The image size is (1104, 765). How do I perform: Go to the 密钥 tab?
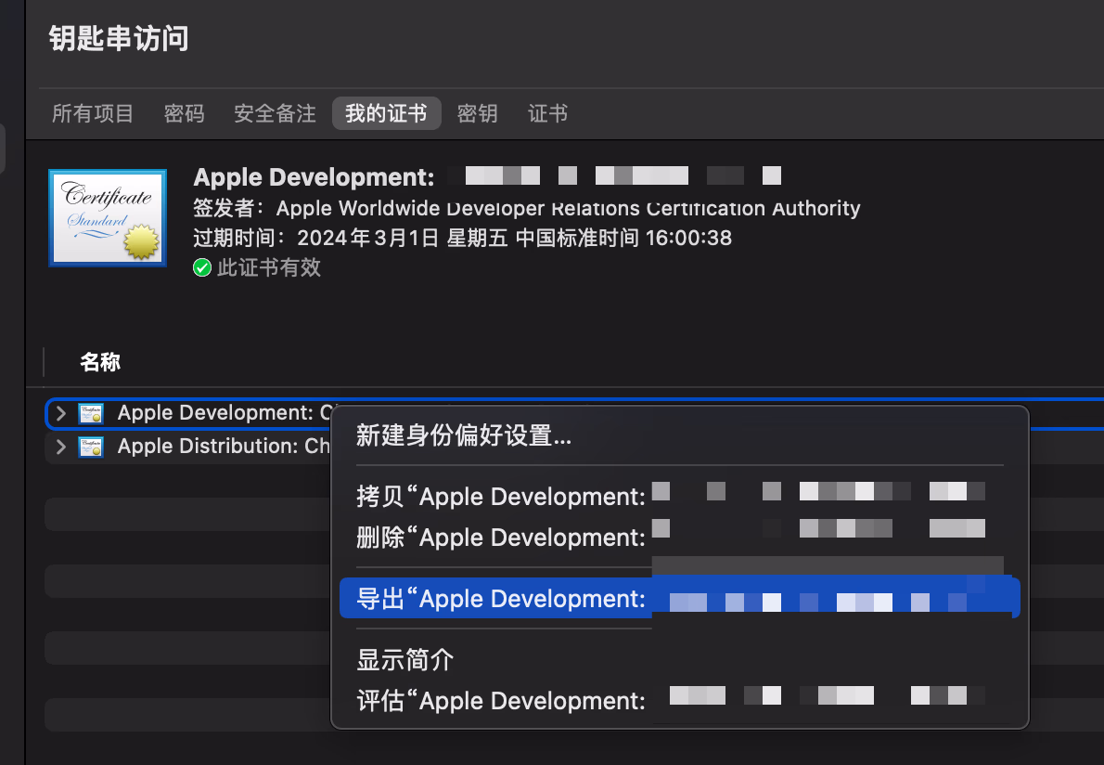477,113
